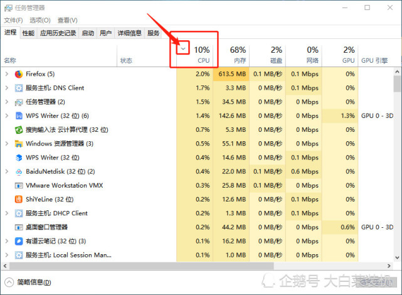Click the Task Manager title bar icon
The width and height of the screenshot is (402, 295).
8,8
